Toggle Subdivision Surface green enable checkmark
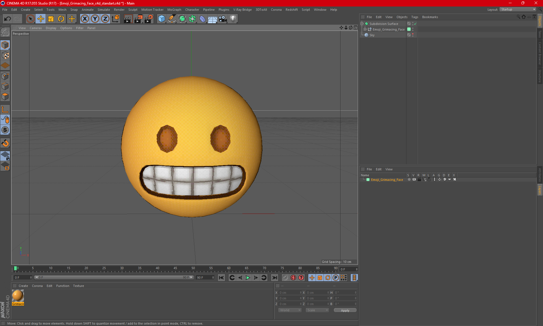This screenshot has height=326, width=543. (415, 24)
